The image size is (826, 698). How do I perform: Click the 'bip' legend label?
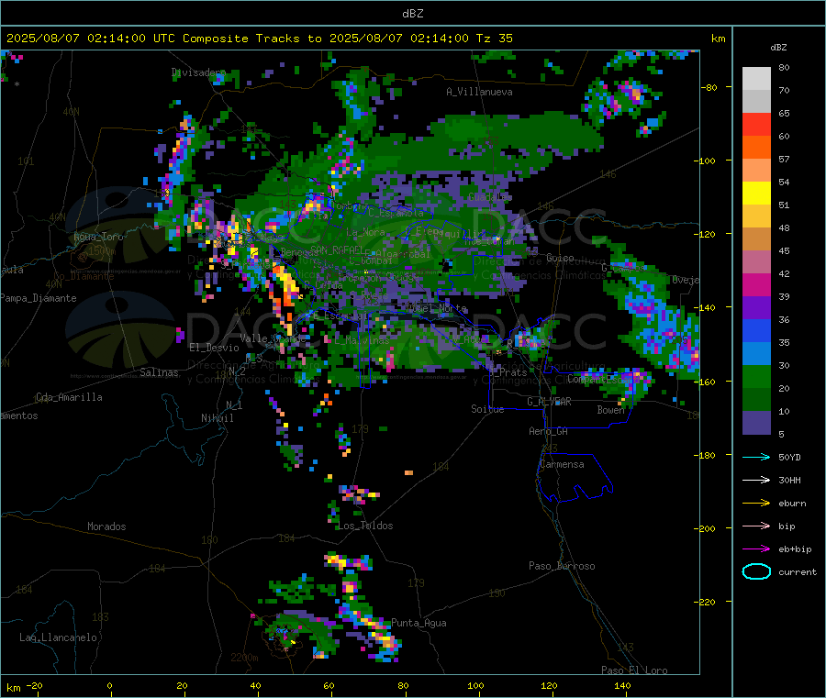click(x=787, y=526)
